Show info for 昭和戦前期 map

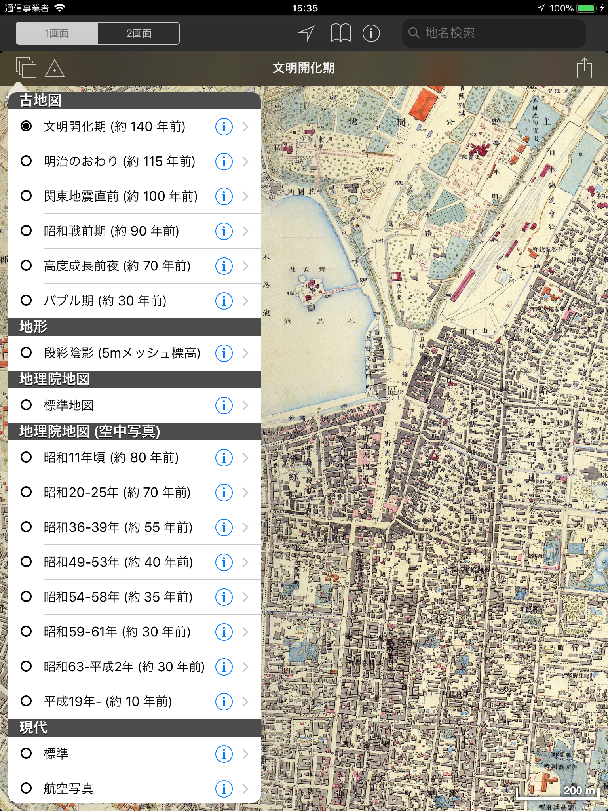224,231
